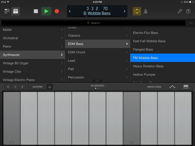
Task: Click the tempo value 70
Action: point(105,8)
